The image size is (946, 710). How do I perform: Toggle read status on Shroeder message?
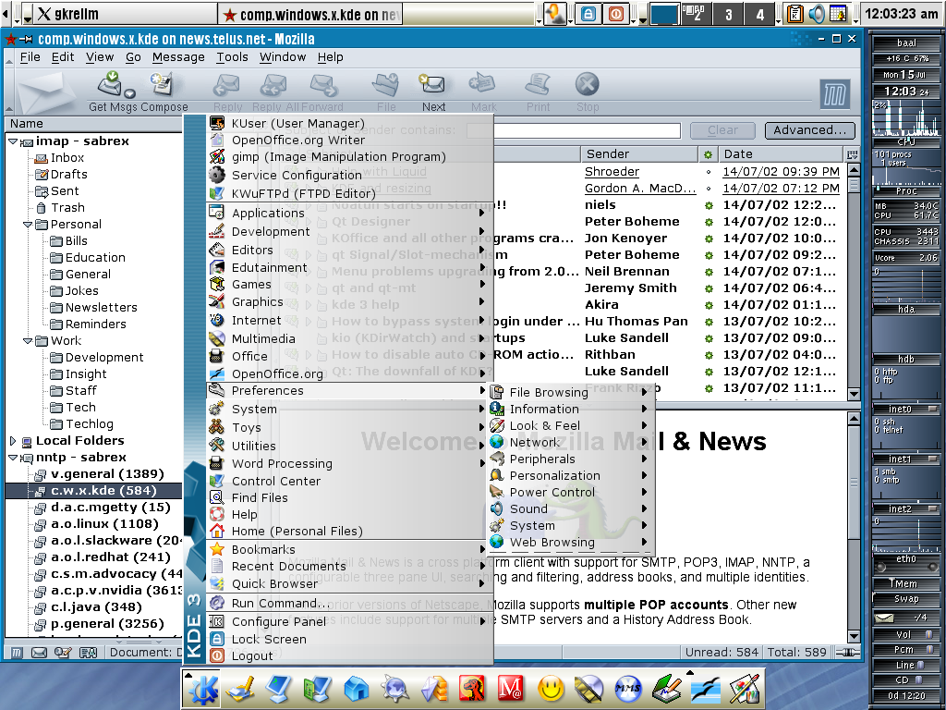[x=709, y=172]
